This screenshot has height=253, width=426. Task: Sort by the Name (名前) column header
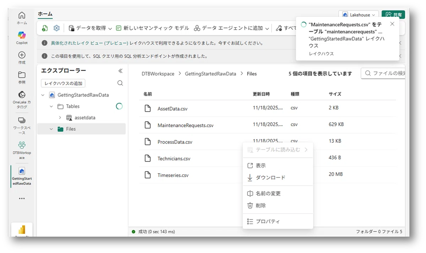pos(148,94)
